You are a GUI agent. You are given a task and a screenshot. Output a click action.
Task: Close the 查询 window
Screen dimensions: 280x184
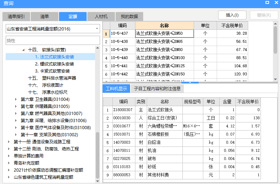(x=276, y=2)
